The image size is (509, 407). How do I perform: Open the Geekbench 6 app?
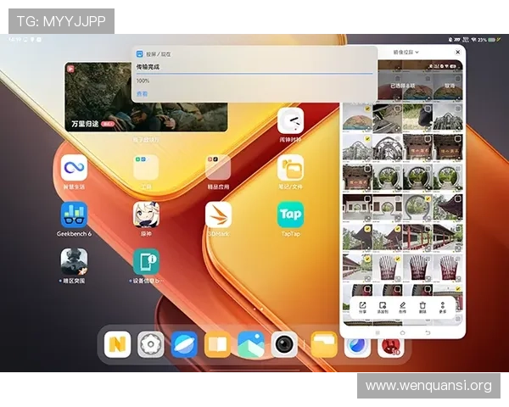point(74,215)
